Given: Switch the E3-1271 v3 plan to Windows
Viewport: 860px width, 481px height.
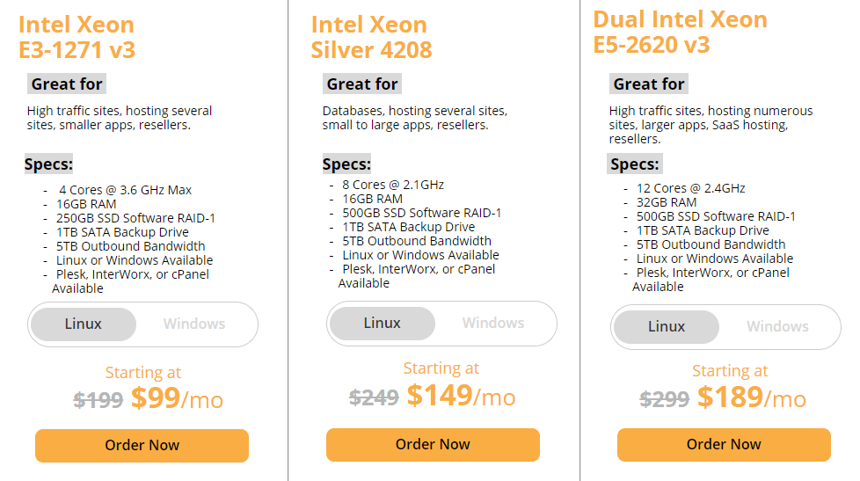Looking at the screenshot, I should coord(194,324).
